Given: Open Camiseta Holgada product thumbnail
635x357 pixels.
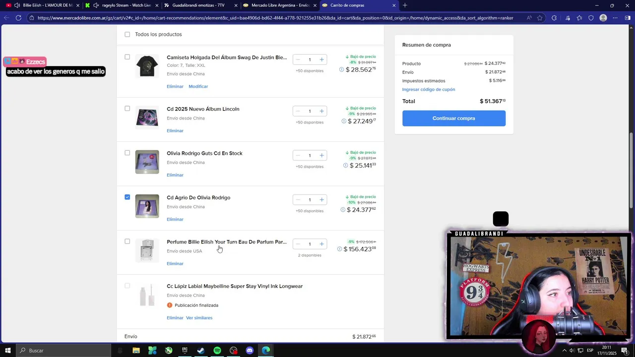Looking at the screenshot, I should (x=147, y=66).
